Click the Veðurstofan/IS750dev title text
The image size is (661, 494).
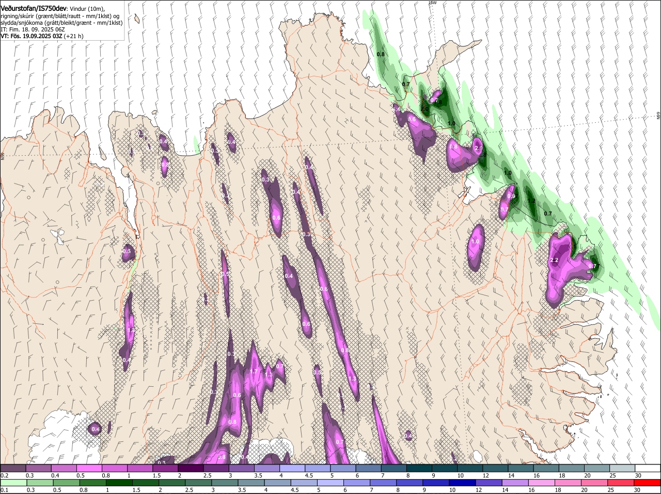(34, 9)
